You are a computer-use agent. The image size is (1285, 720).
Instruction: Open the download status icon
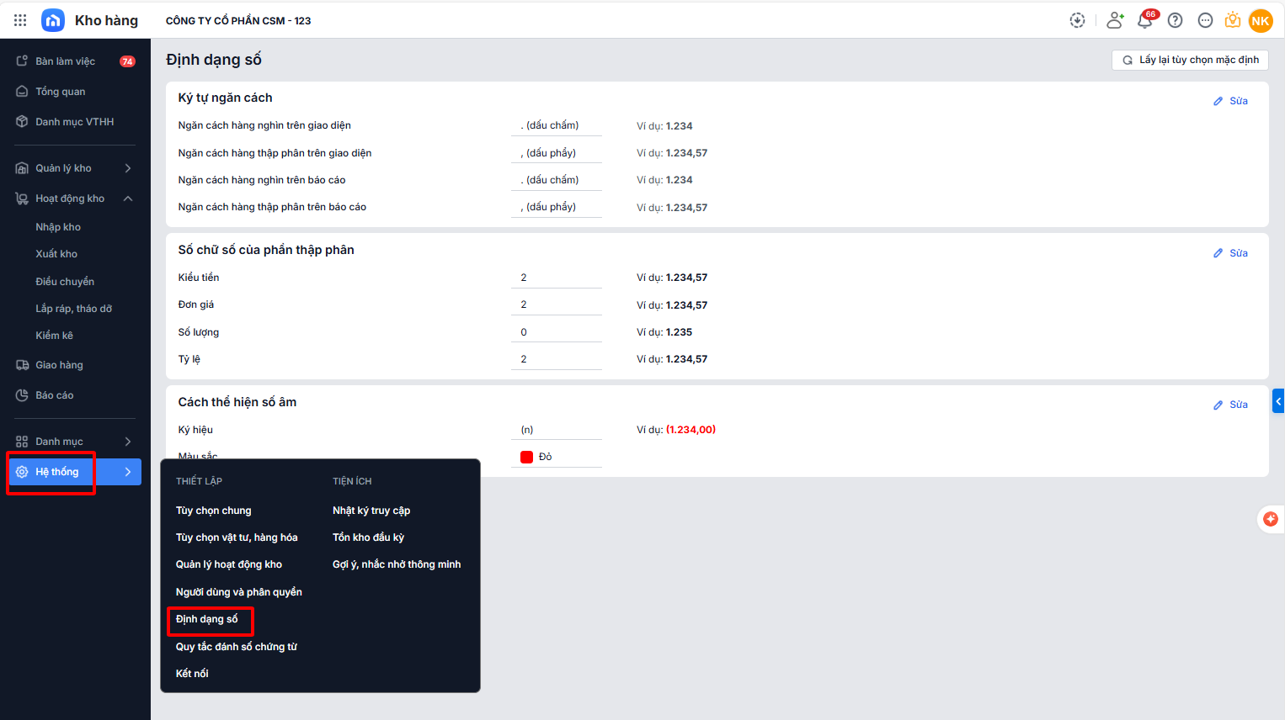(1077, 20)
